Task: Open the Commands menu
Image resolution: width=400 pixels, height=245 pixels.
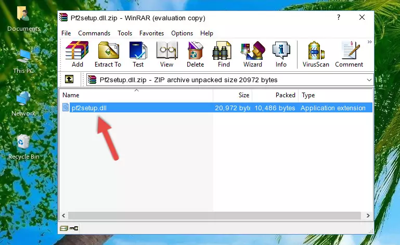Action: [94, 33]
